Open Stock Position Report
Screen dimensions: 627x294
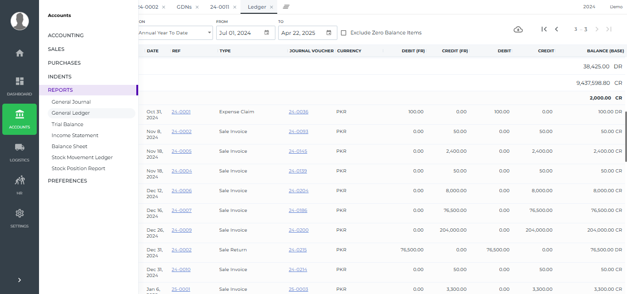[x=78, y=168]
